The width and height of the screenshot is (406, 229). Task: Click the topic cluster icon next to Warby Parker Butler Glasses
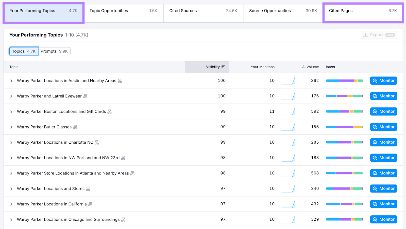pyautogui.click(x=75, y=127)
